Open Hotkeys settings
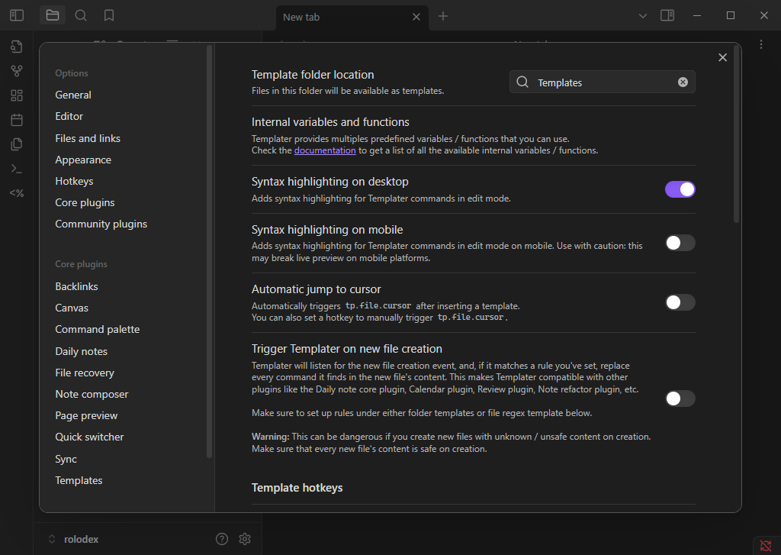Screen dimensions: 781x555 click(x=74, y=181)
